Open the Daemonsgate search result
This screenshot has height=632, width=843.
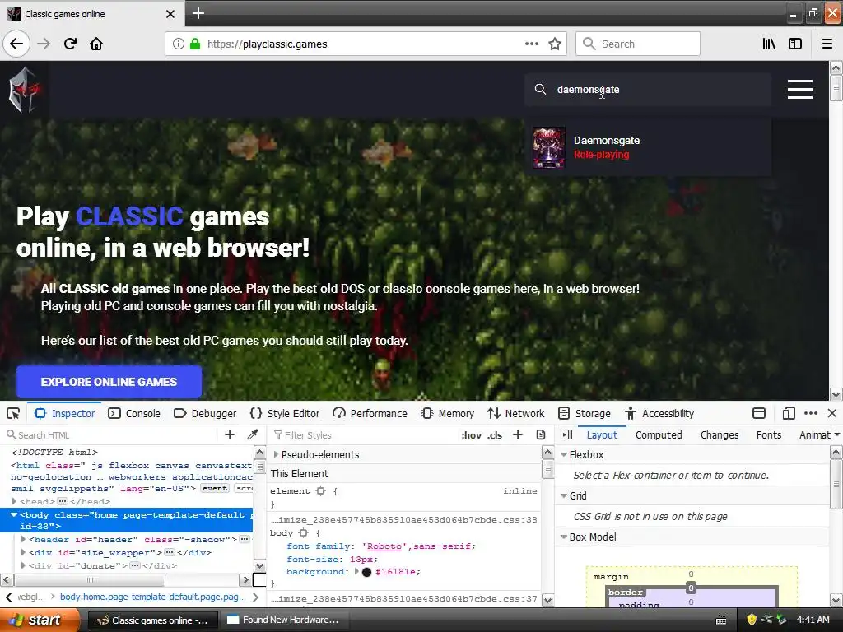point(649,147)
